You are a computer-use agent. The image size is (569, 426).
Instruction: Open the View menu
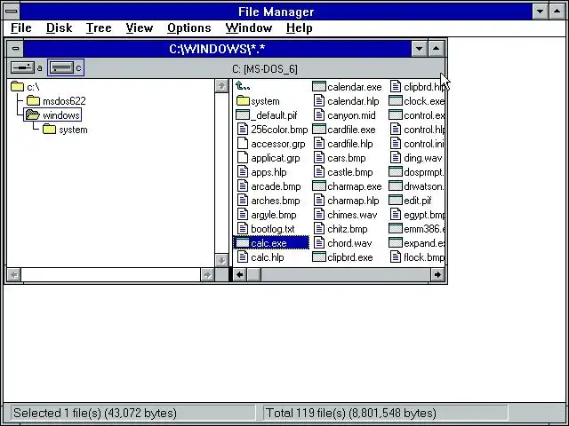140,28
